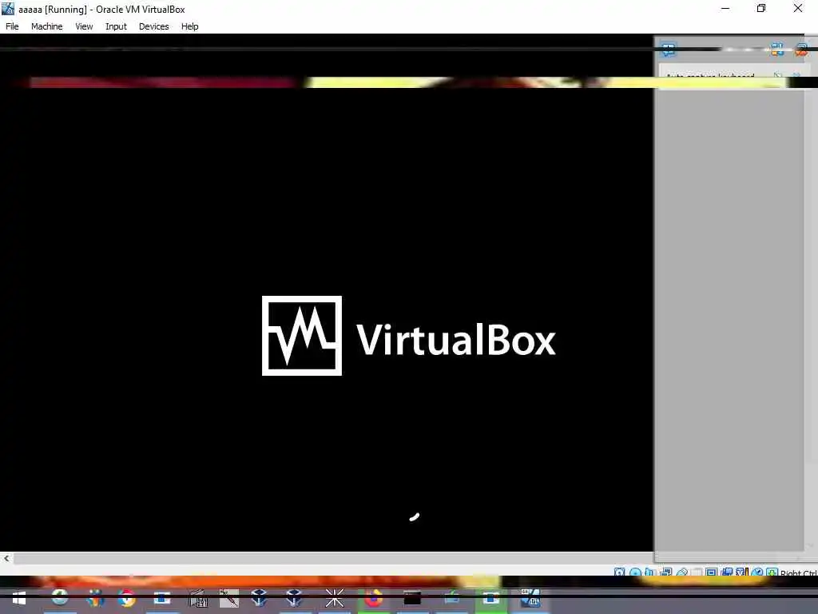Toggle the notification center icon in VM panel
Image resolution: width=818 pixels, height=614 pixels.
669,50
